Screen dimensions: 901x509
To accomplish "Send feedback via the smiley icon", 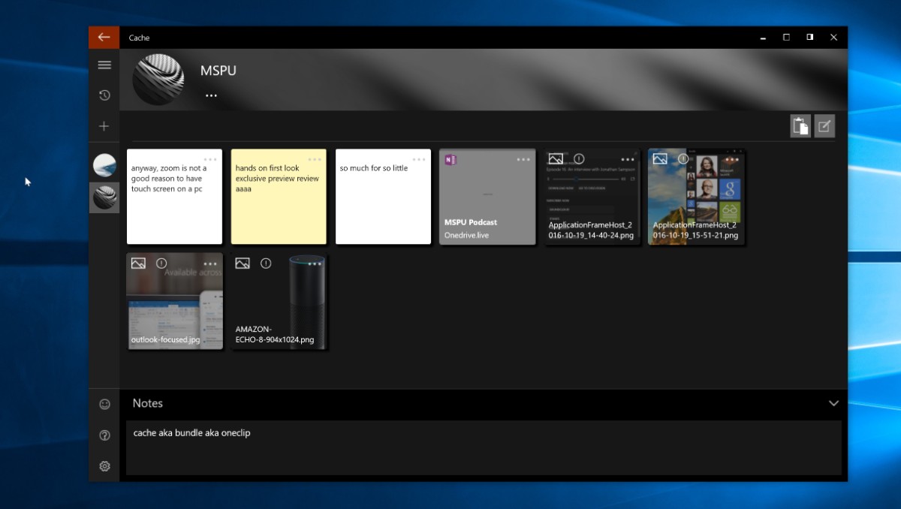I will [104, 404].
